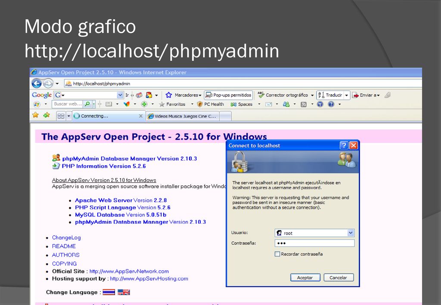Click the MSN butterfly icon
441x305 pixels.
127,104
